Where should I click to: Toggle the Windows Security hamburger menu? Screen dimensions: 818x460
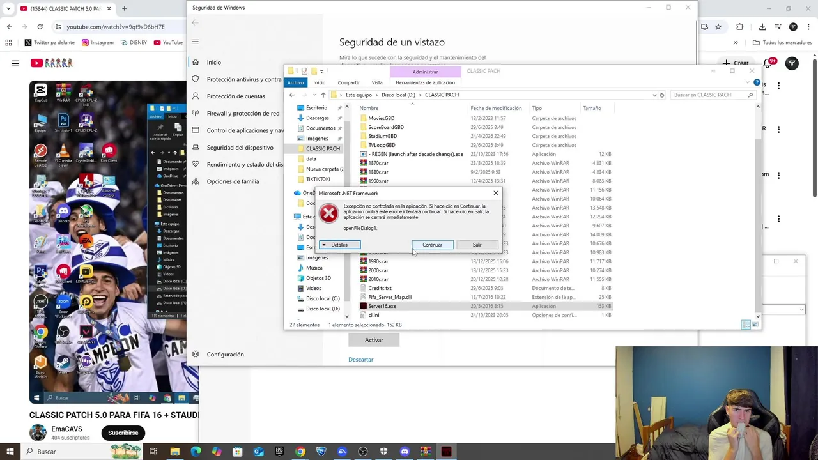(195, 42)
